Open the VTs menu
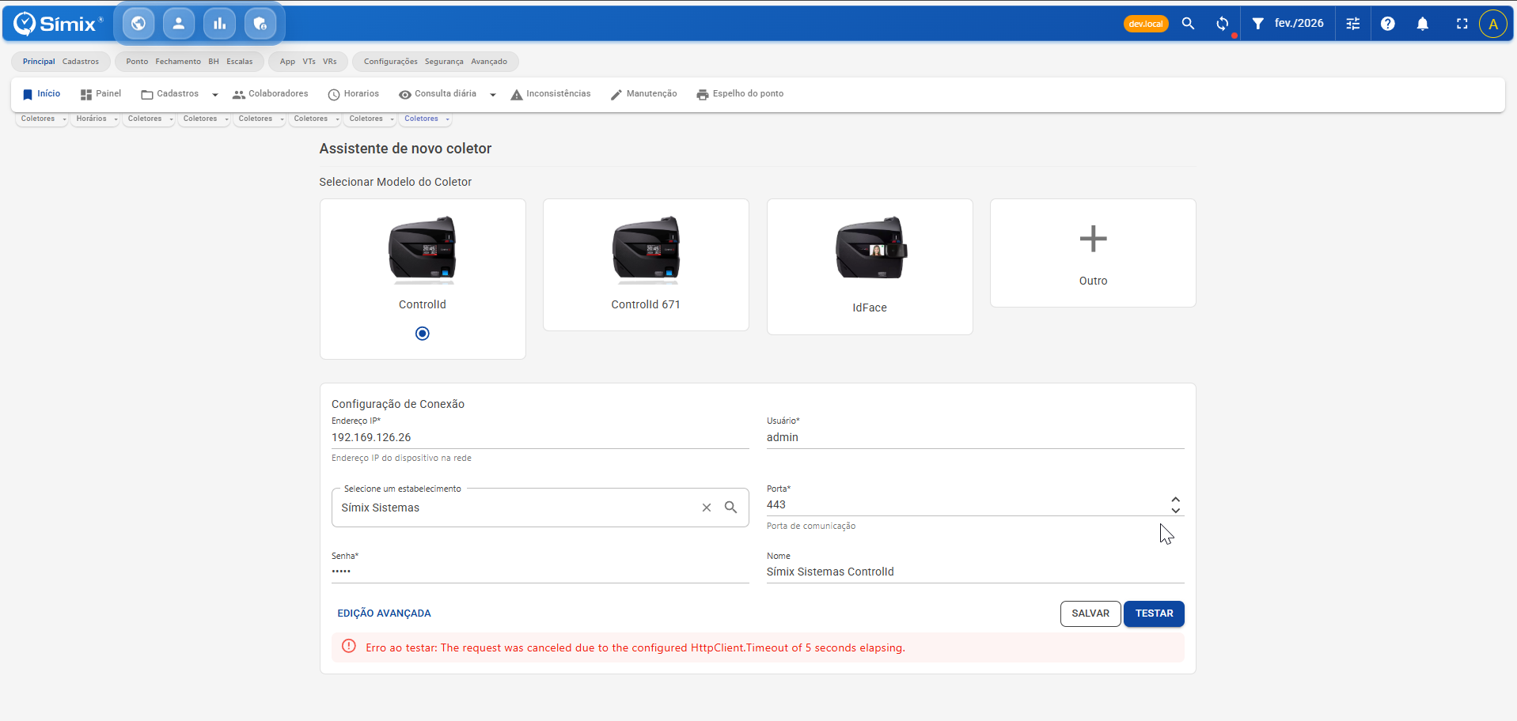This screenshot has width=1517, height=721. point(309,62)
